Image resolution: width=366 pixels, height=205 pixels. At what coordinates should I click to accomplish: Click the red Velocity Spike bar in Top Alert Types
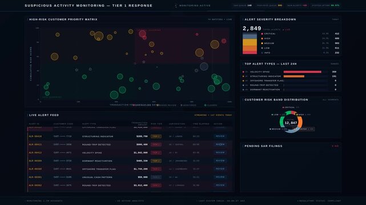[x=302, y=72]
